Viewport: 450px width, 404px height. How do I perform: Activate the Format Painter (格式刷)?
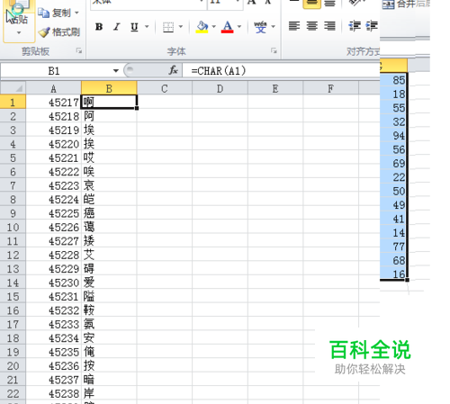pyautogui.click(x=58, y=31)
